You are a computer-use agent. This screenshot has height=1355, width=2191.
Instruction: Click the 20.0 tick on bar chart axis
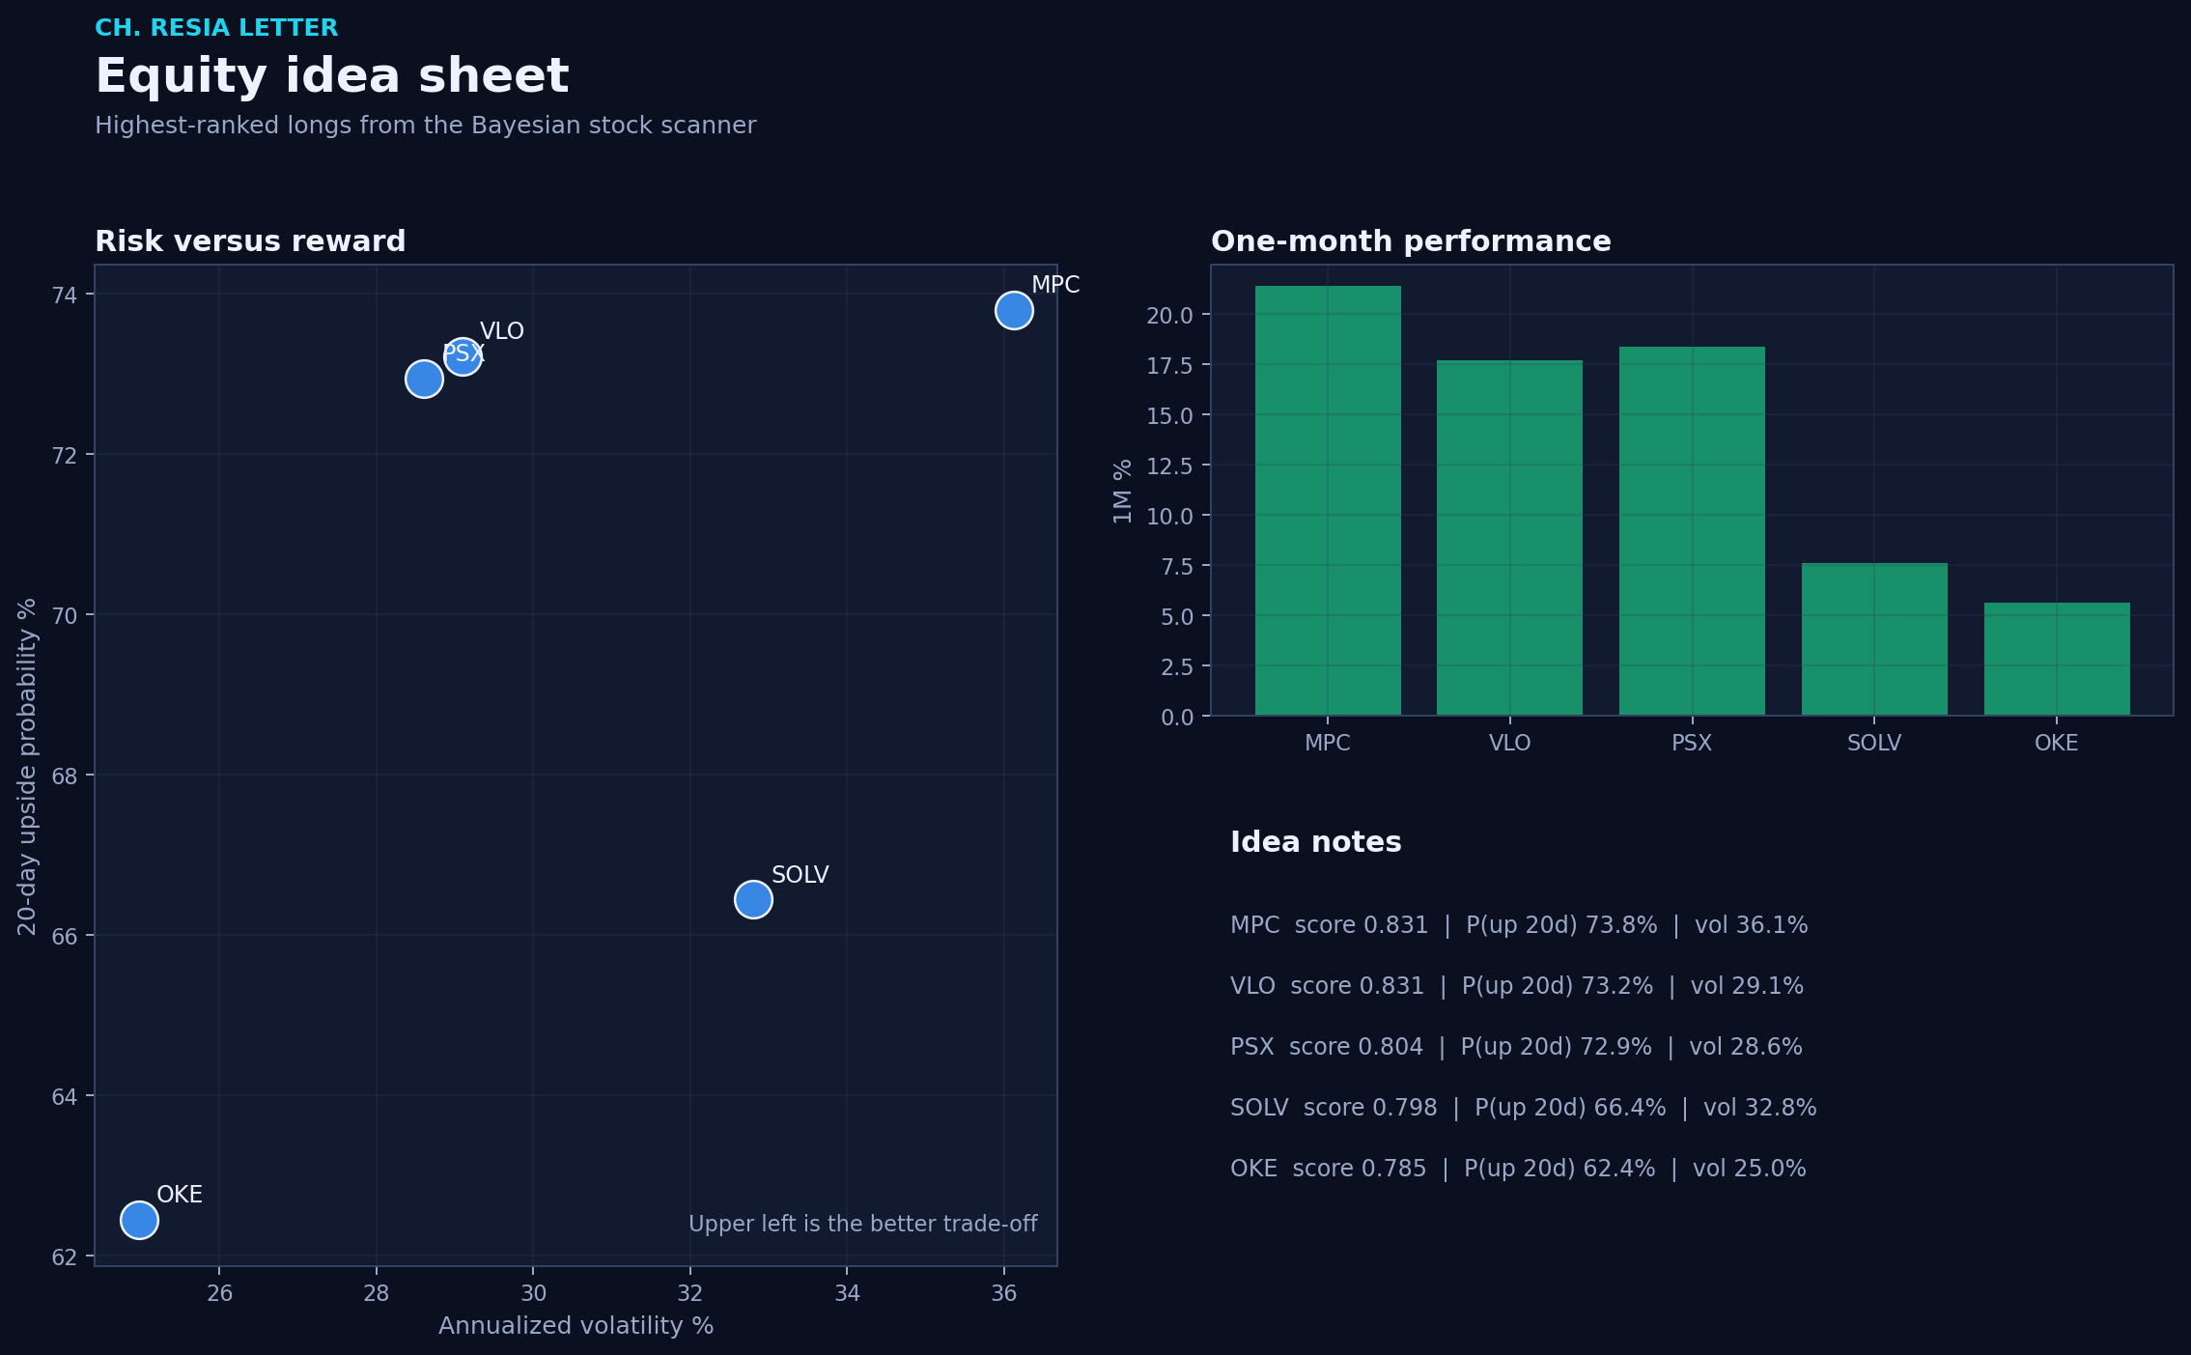point(1170,316)
